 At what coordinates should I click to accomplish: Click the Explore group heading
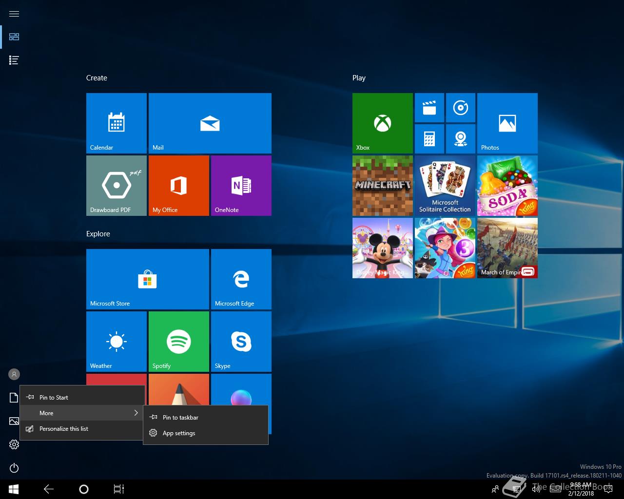[98, 234]
